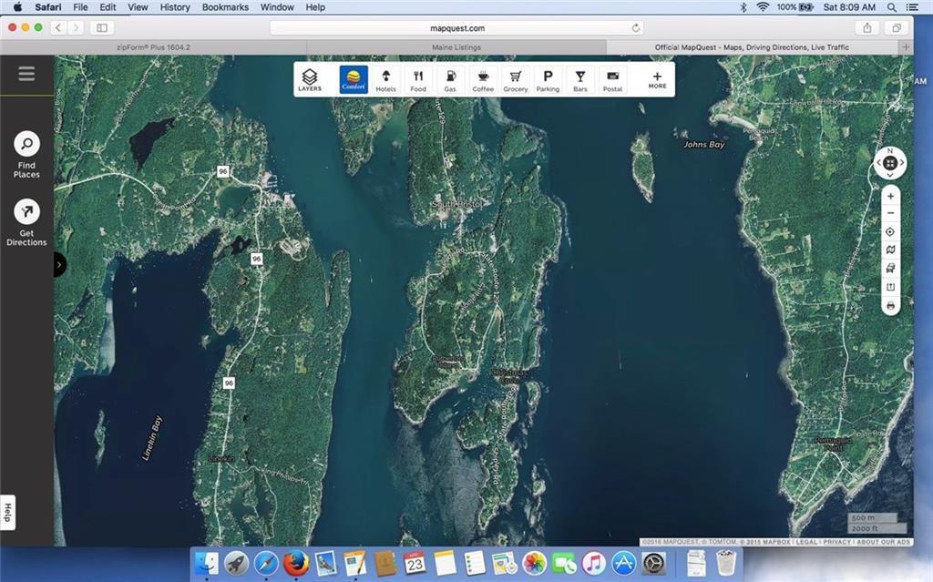
Task: Show Hotels on the map
Action: (x=385, y=80)
